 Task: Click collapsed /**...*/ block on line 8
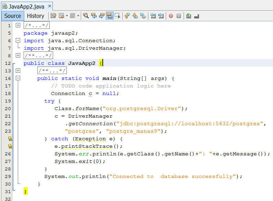pos(38,56)
